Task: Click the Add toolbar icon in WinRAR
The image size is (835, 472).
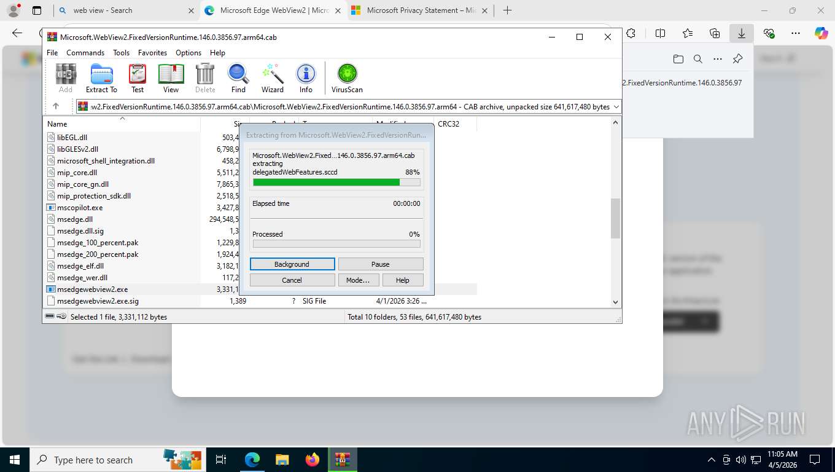Action: point(66,78)
